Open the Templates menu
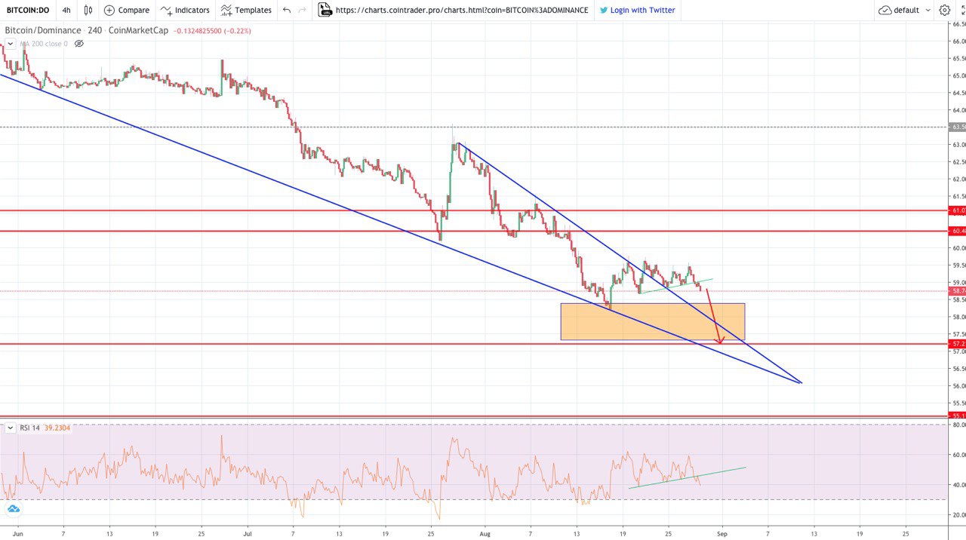This screenshot has height=540, width=966. [x=246, y=11]
